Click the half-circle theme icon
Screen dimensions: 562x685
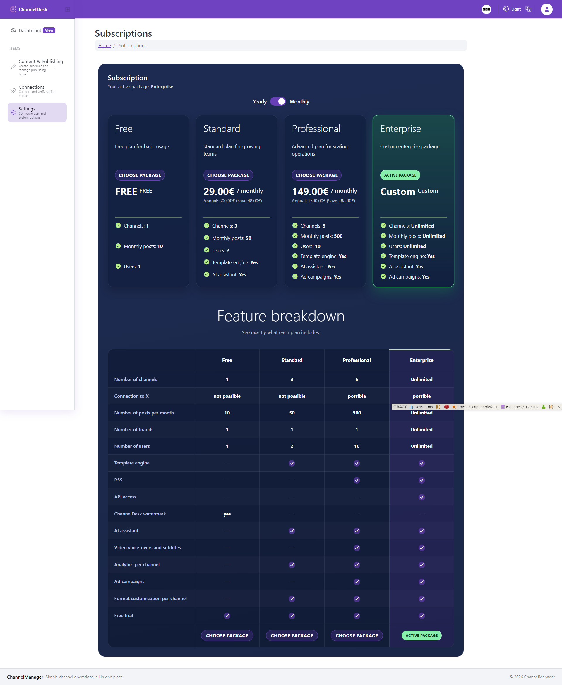point(506,9)
